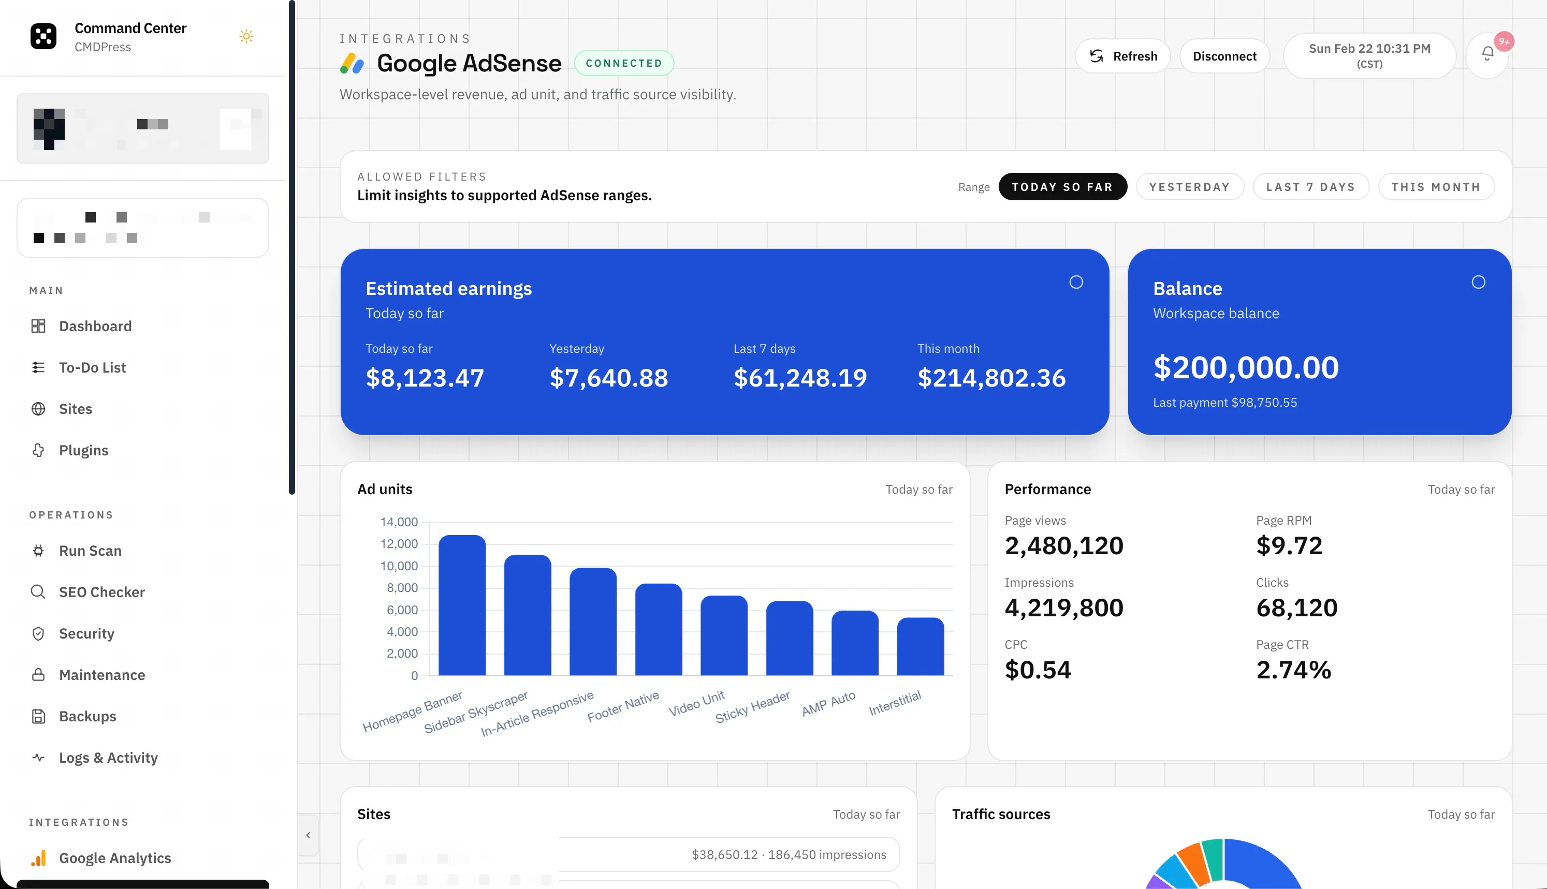Click the In-Article Responsive chart bar
The image size is (1547, 889).
(x=593, y=621)
